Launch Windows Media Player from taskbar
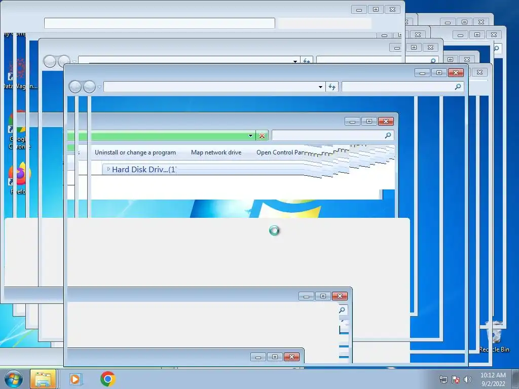The height and width of the screenshot is (389, 519). [76, 379]
